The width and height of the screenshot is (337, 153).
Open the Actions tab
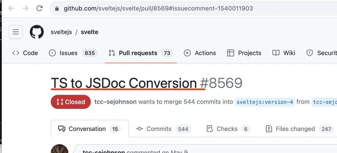click(x=200, y=53)
